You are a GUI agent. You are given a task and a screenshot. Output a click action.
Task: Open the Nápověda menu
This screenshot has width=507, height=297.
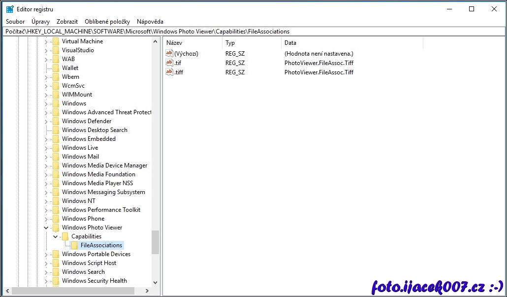pyautogui.click(x=150, y=22)
